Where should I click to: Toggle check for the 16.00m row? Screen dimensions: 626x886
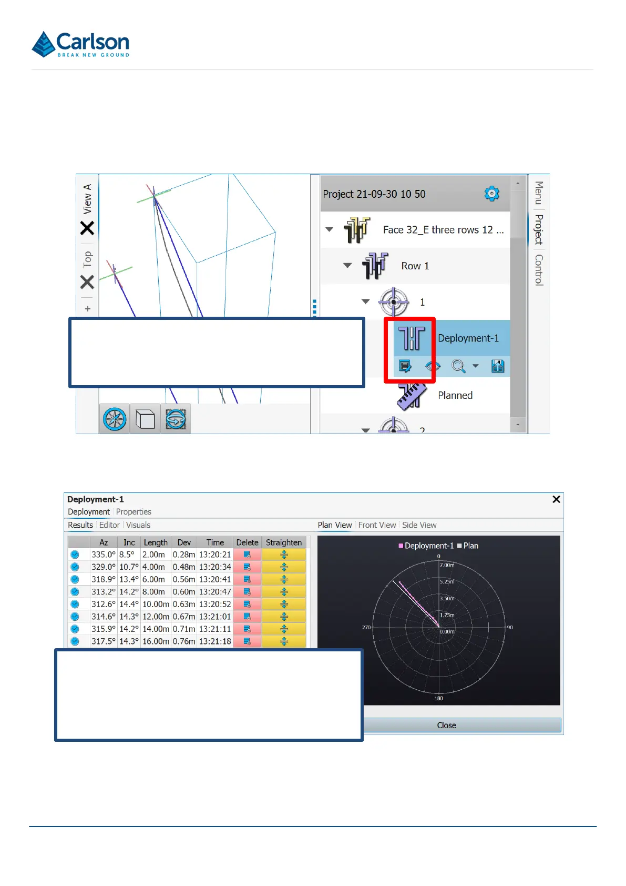click(75, 641)
